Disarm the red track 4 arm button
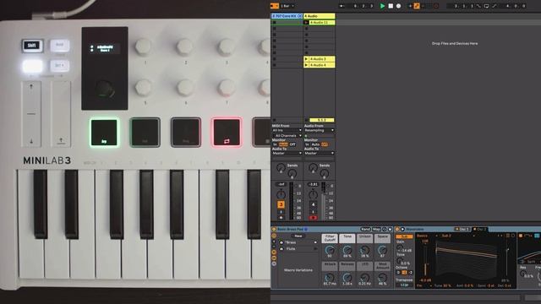 click(x=313, y=218)
